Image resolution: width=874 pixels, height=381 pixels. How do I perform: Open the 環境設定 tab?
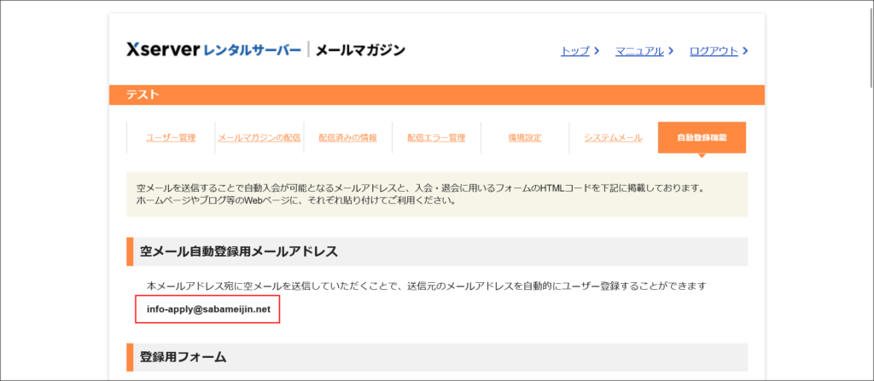(x=525, y=138)
